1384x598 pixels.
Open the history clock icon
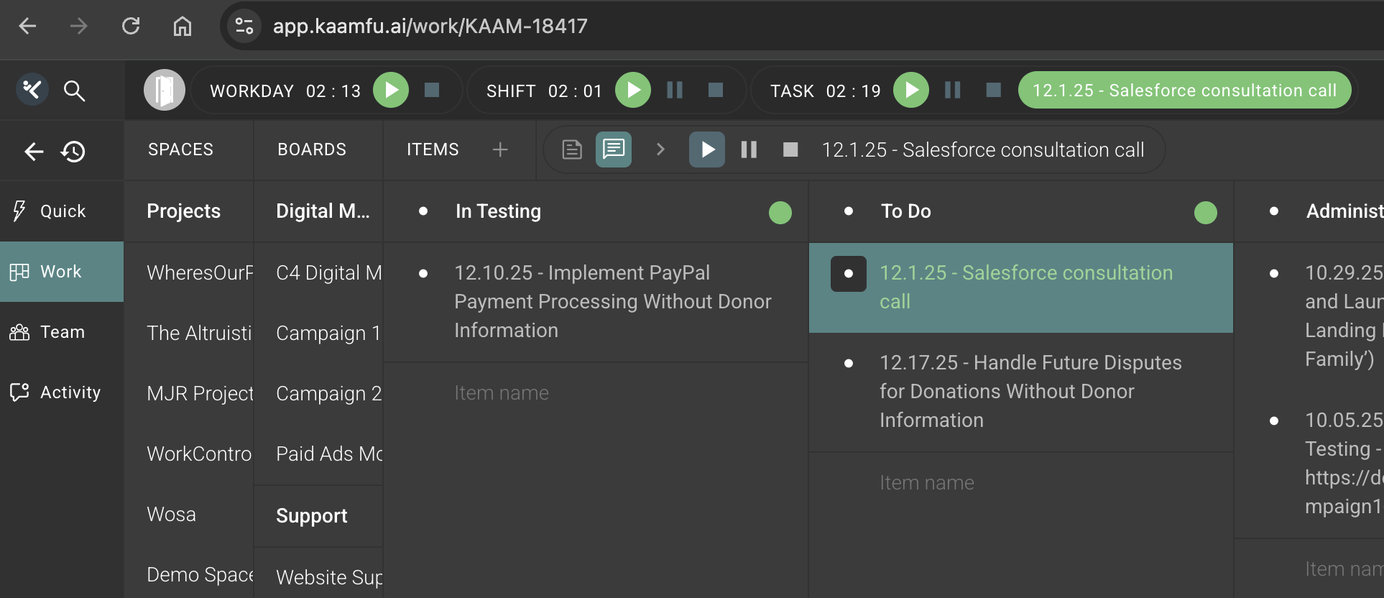[73, 152]
